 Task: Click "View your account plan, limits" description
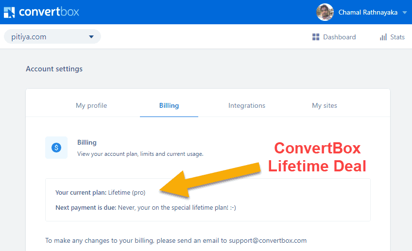(x=140, y=154)
